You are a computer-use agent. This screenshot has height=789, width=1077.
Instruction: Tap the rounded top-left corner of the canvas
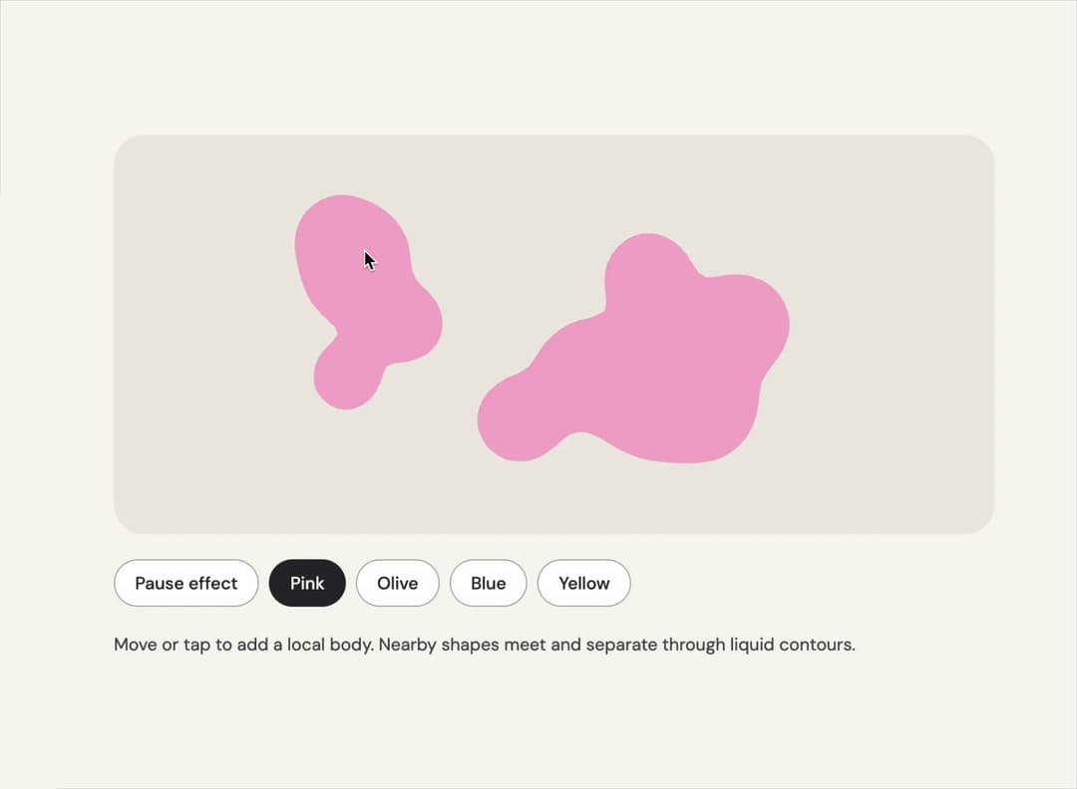[x=131, y=151]
